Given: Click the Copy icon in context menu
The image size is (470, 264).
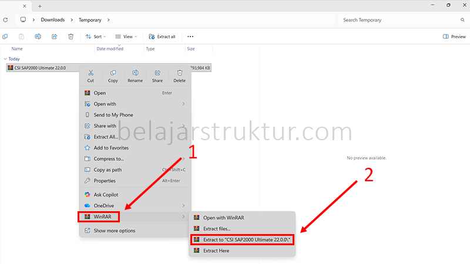Looking at the screenshot, I should point(113,73).
